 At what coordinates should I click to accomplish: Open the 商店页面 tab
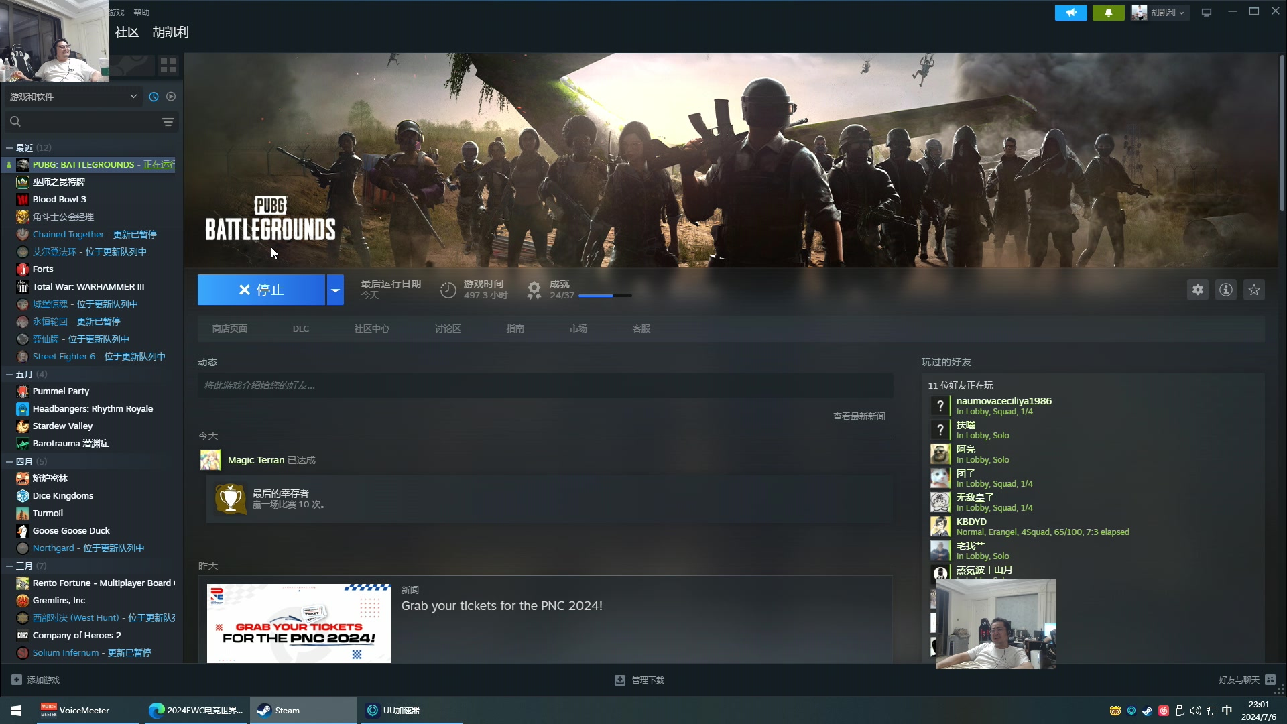click(x=230, y=329)
